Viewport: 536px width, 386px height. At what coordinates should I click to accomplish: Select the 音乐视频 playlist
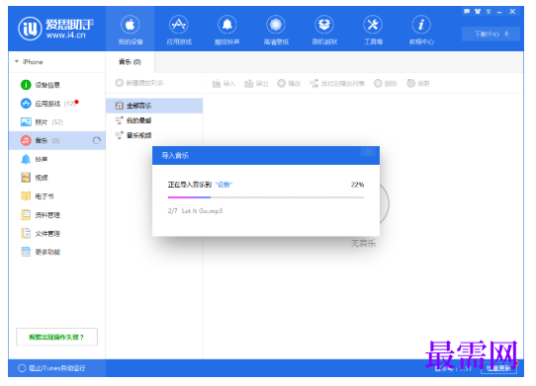154,135
